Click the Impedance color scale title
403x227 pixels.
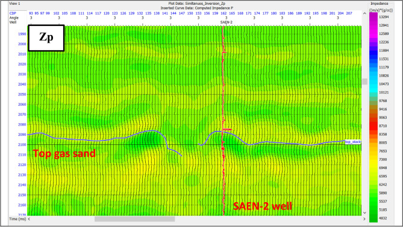[380, 4]
